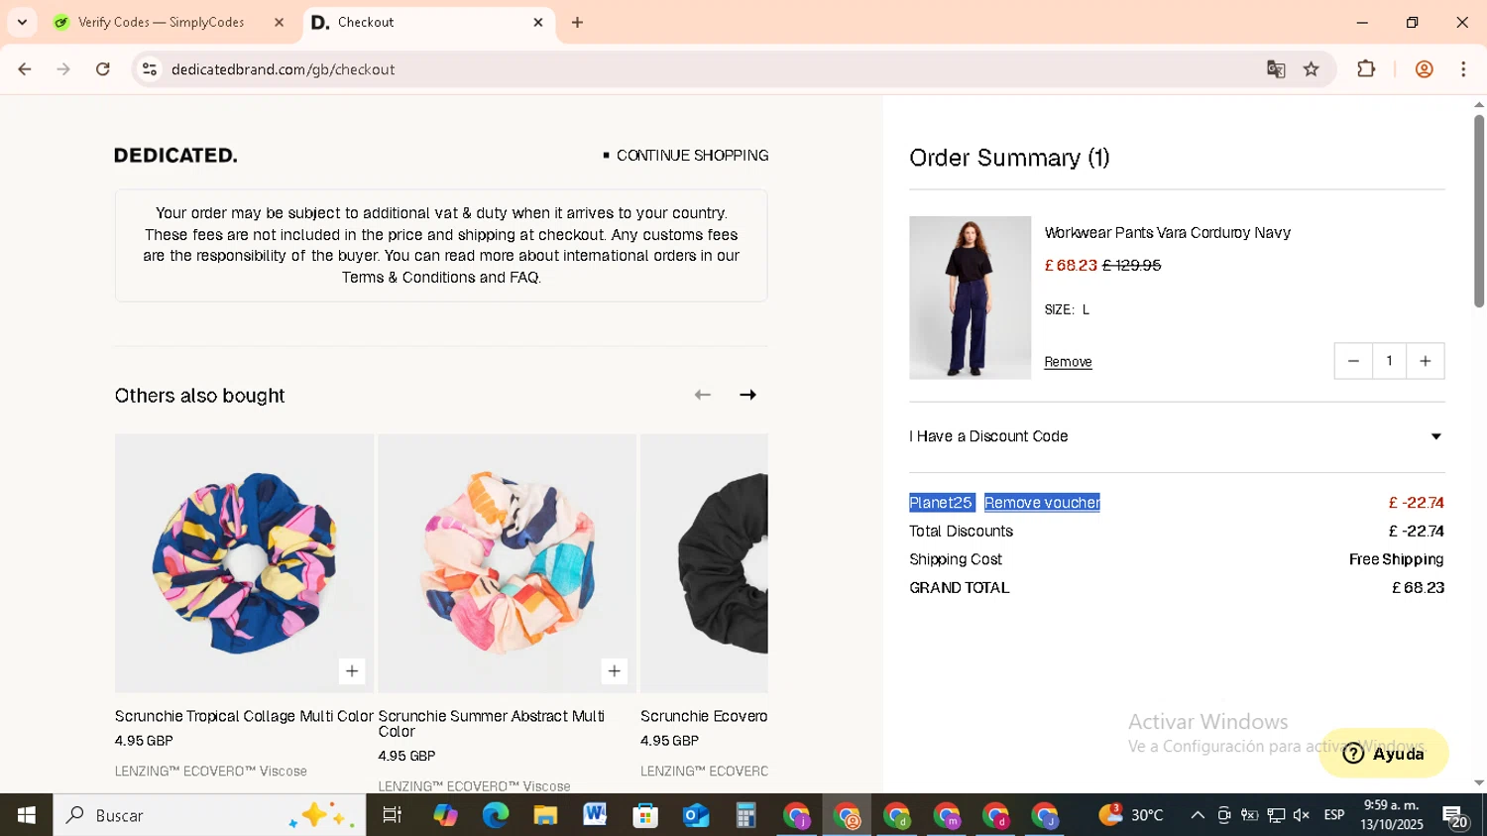Click the page vertical scrollbar

[1478, 210]
